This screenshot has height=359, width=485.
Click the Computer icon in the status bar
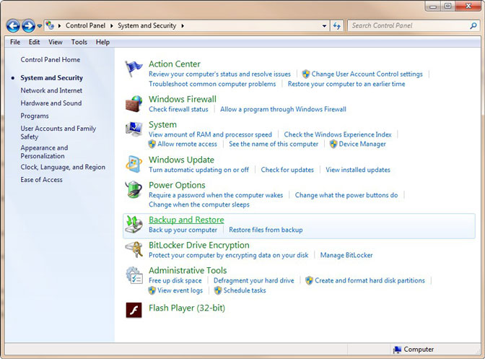point(397,350)
